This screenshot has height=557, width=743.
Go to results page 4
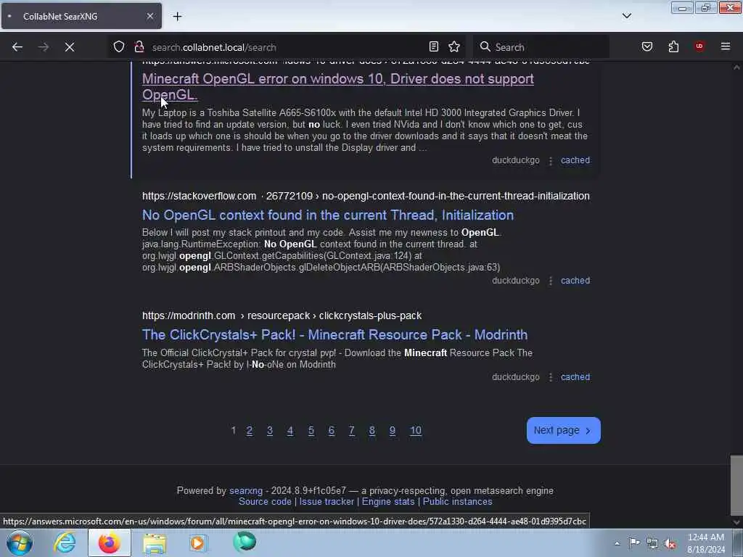click(x=290, y=431)
